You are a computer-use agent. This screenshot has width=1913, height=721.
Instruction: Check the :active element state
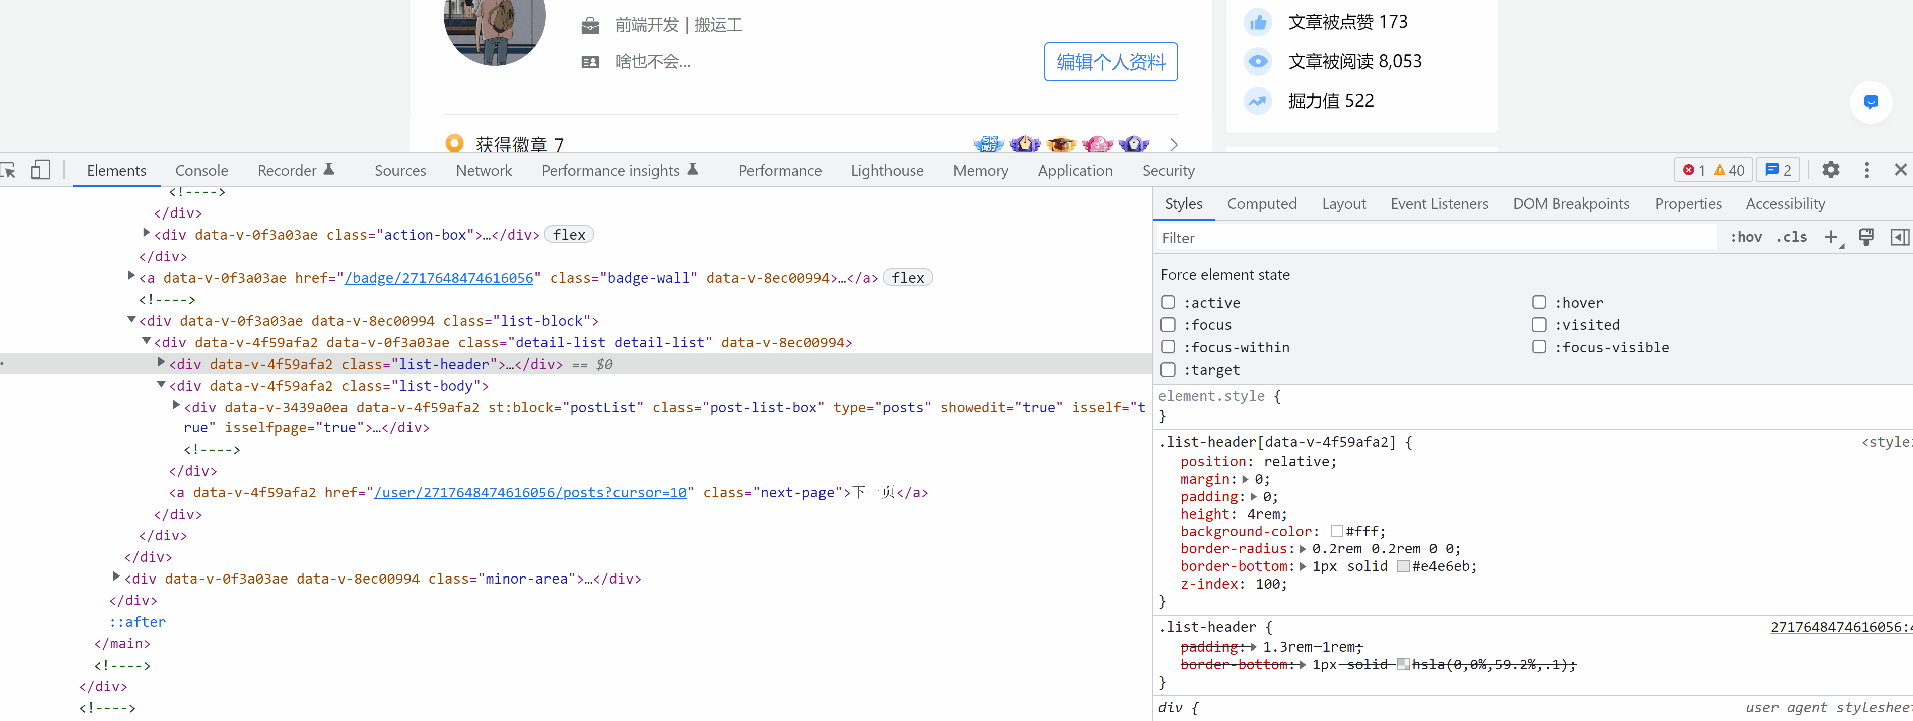click(x=1168, y=302)
